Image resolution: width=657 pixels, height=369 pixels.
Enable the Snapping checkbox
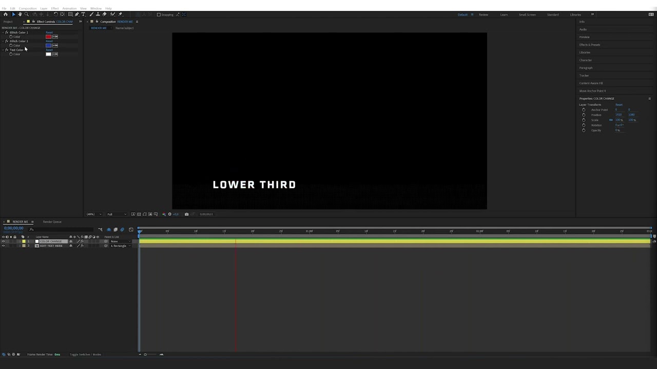(x=159, y=14)
